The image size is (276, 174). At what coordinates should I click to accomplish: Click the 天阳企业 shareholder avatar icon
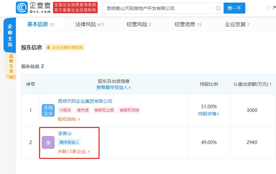coord(48,110)
